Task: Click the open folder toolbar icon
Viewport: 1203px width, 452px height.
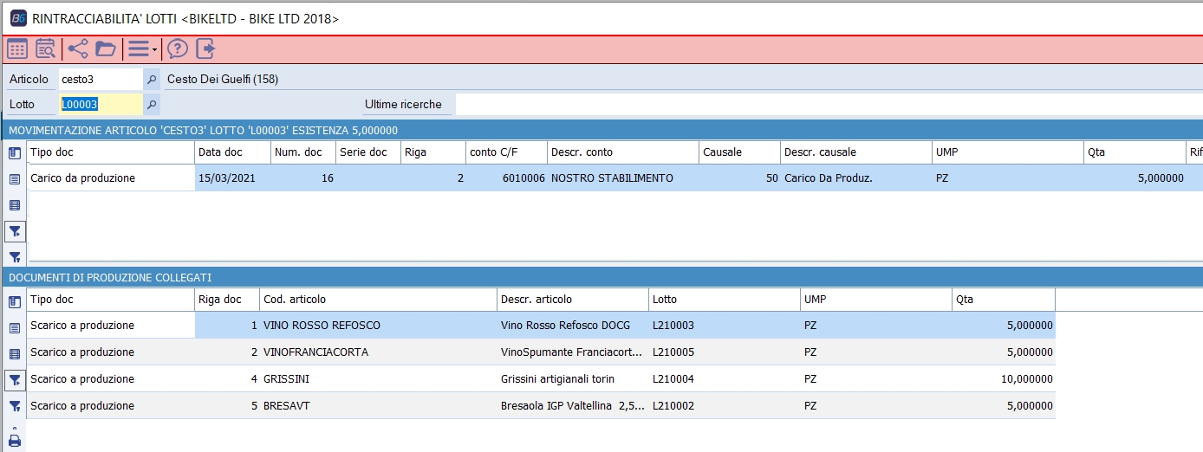Action: tap(106, 48)
